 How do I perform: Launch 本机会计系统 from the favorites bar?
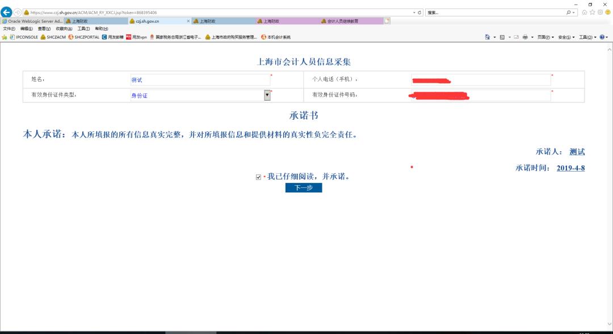pos(278,37)
